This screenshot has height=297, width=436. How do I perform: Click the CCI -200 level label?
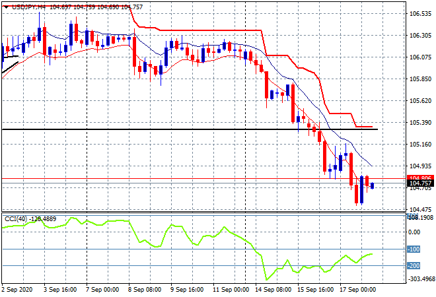[414, 266]
